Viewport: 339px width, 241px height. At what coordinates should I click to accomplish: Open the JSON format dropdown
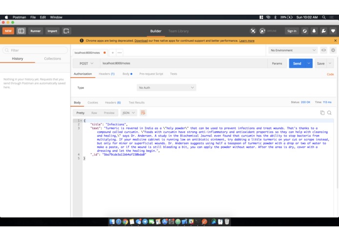(129, 113)
